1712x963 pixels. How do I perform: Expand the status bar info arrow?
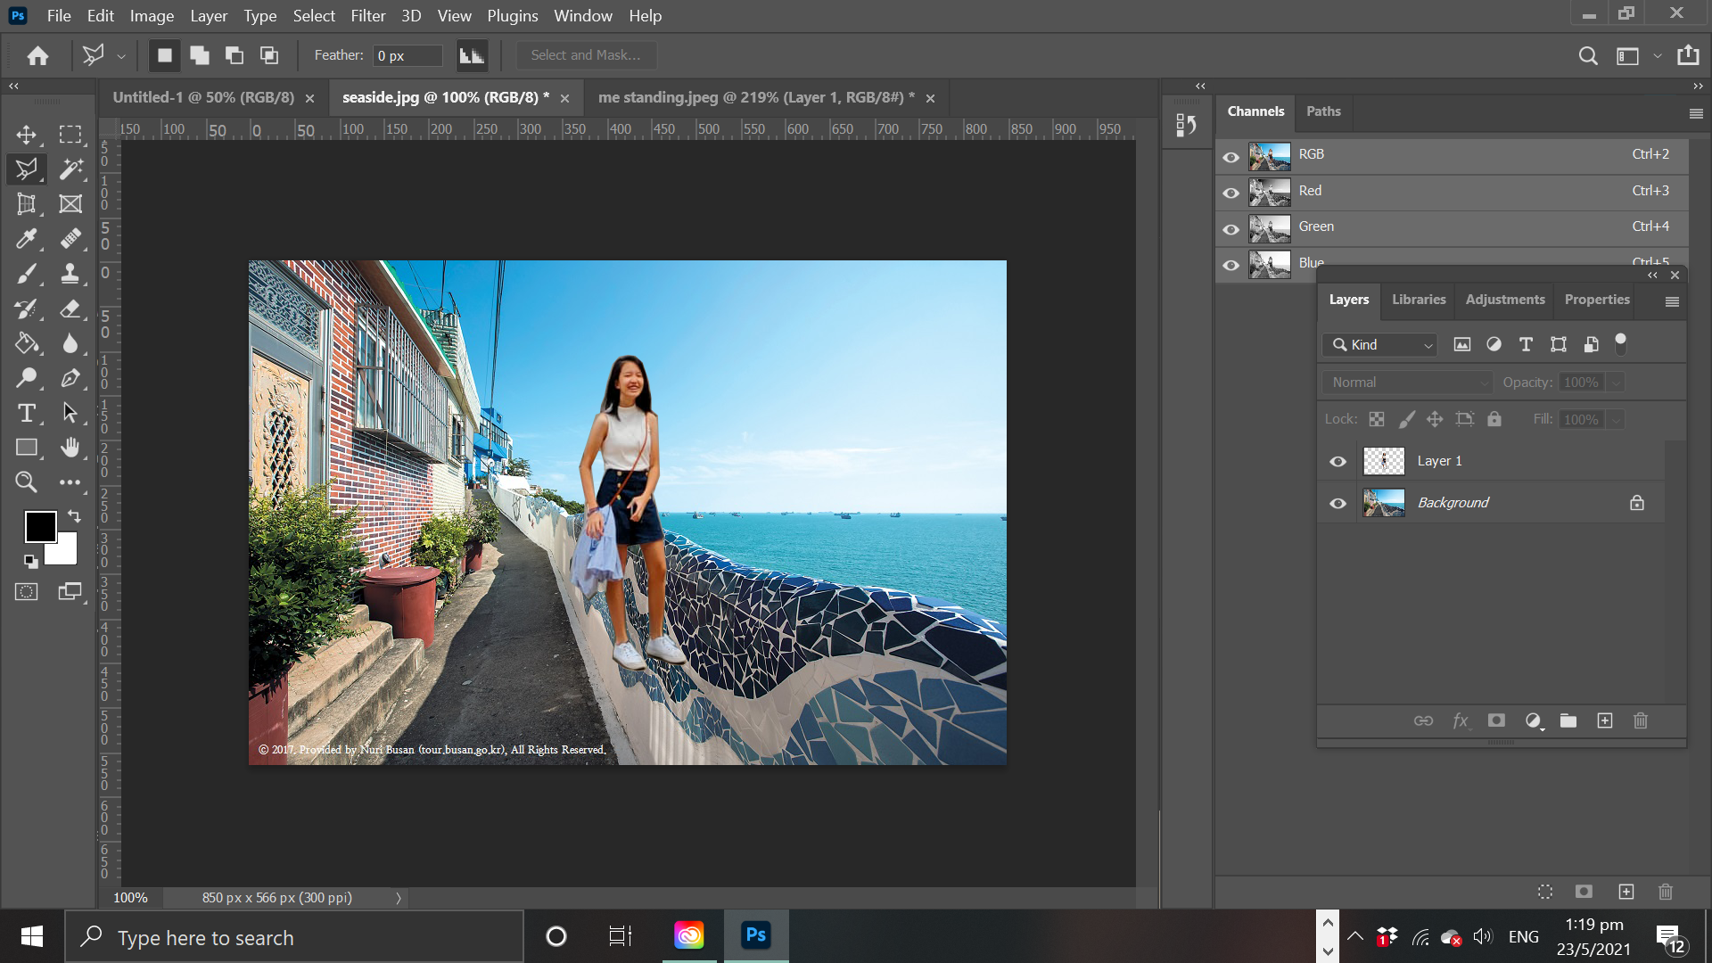tap(399, 898)
